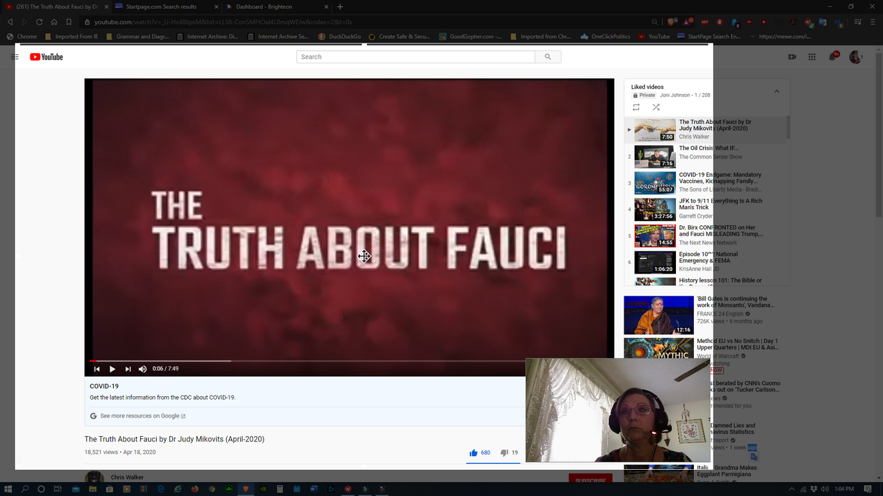Open The Oil Crisis playlist video

pyautogui.click(x=708, y=148)
